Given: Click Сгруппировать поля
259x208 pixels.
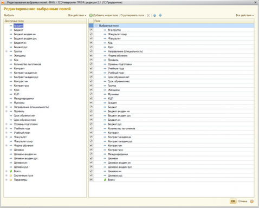Looking at the screenshot, I should tap(132, 15).
